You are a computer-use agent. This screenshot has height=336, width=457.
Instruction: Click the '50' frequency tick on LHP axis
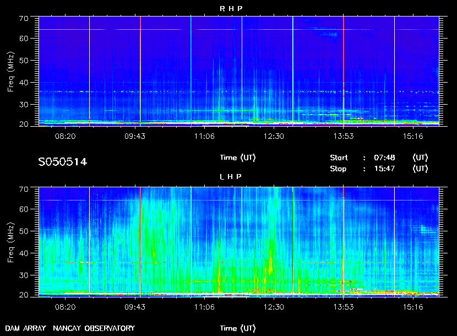click(x=24, y=231)
